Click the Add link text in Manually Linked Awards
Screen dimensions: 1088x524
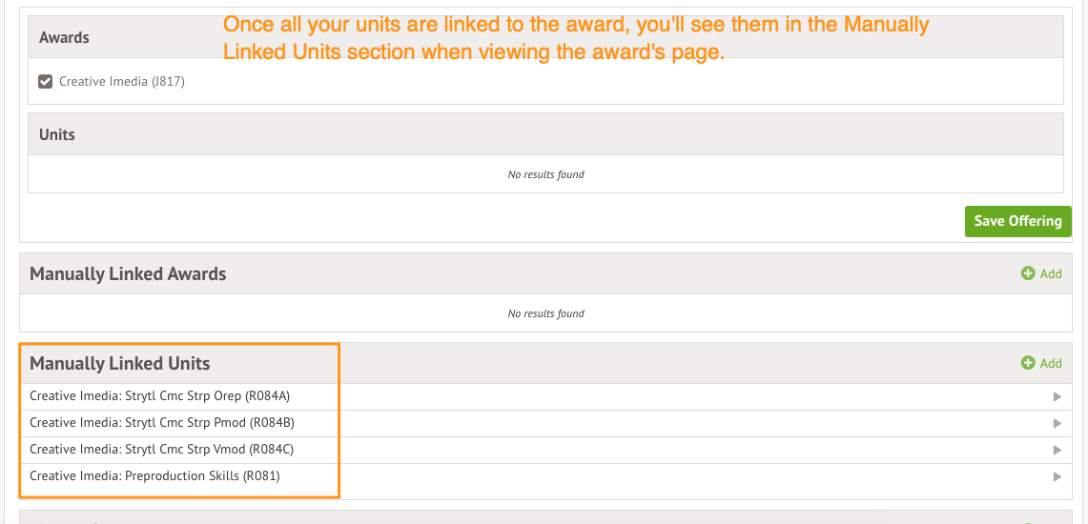coord(1051,273)
